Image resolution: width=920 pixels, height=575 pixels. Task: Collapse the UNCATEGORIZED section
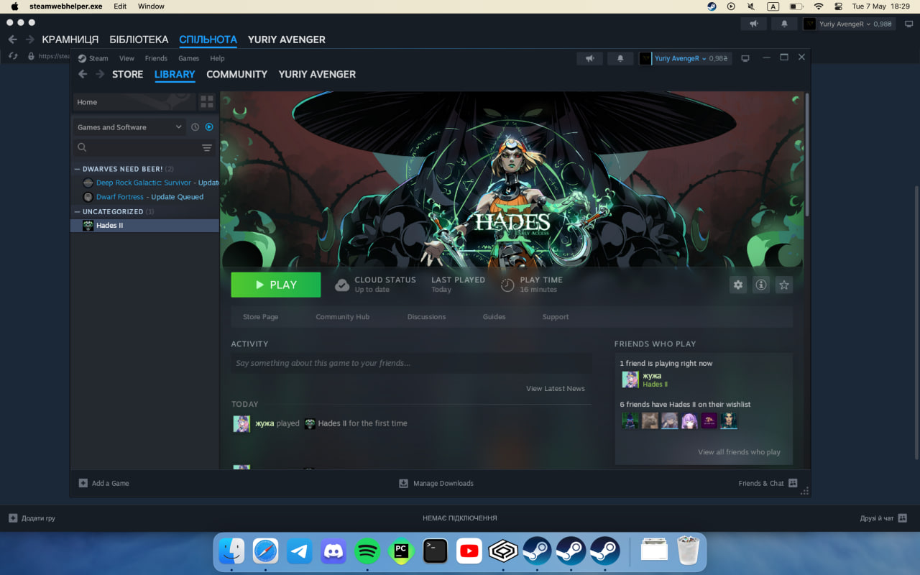77,212
